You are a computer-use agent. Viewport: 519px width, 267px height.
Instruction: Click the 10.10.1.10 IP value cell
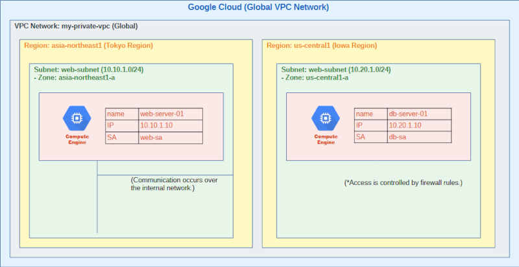tap(171, 126)
